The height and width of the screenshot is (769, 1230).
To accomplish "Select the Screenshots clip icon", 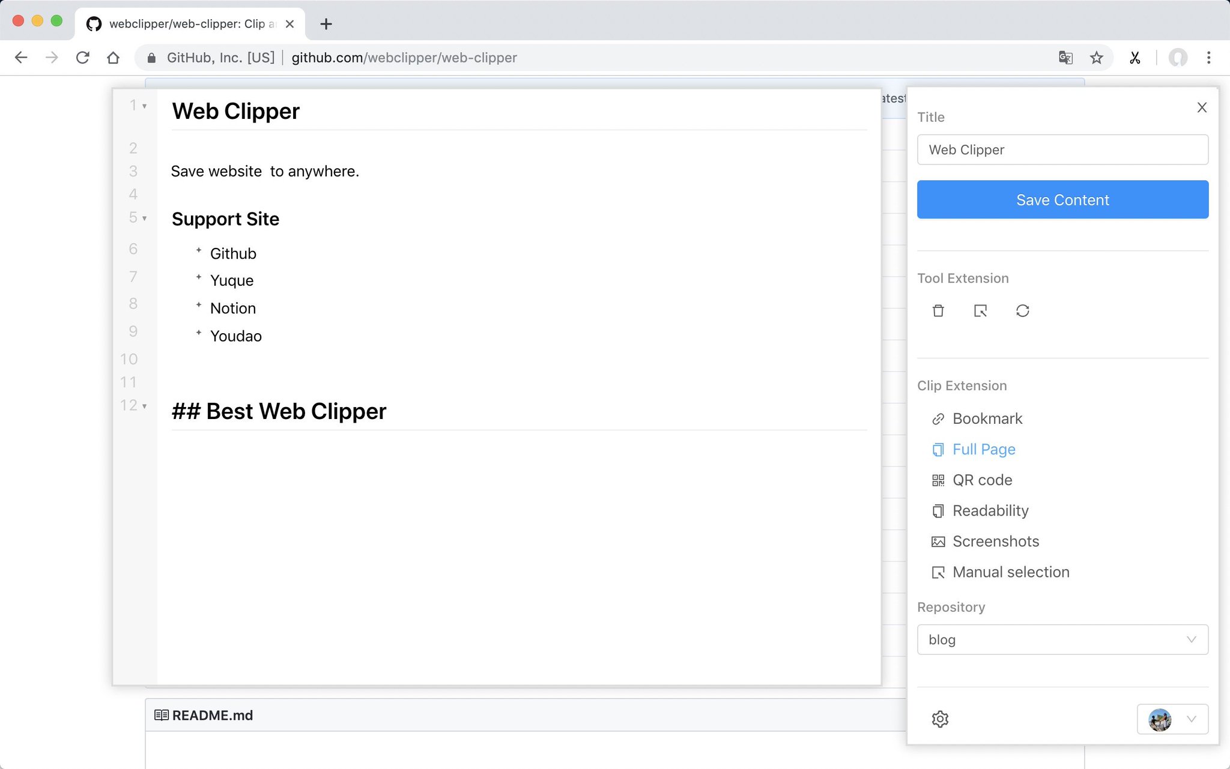I will 938,541.
